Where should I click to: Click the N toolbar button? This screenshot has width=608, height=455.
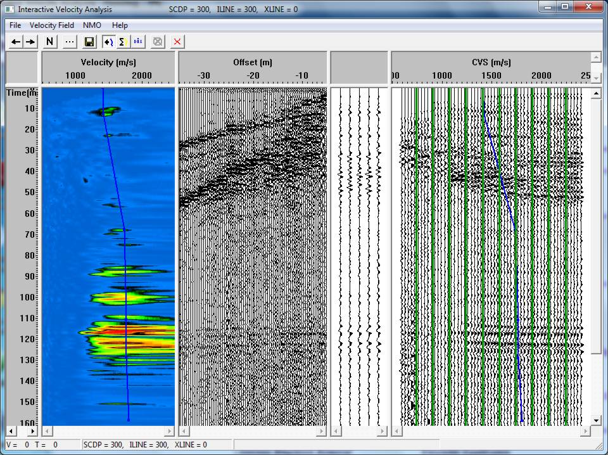pyautogui.click(x=49, y=41)
